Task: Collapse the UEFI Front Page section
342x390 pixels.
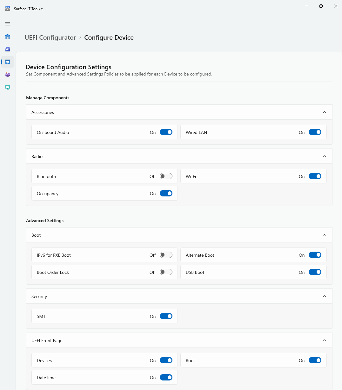Action: (324, 340)
